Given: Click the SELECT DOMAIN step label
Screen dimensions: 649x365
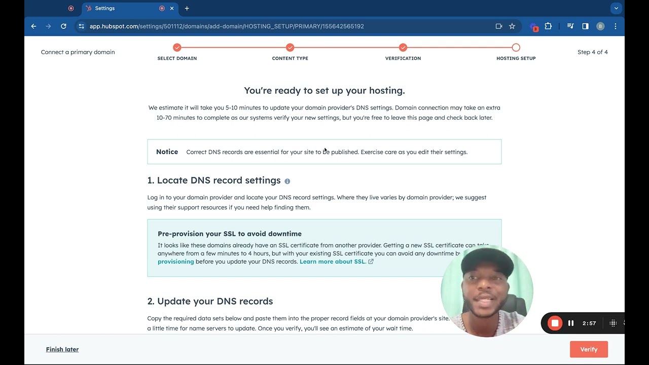Looking at the screenshot, I should click(177, 58).
